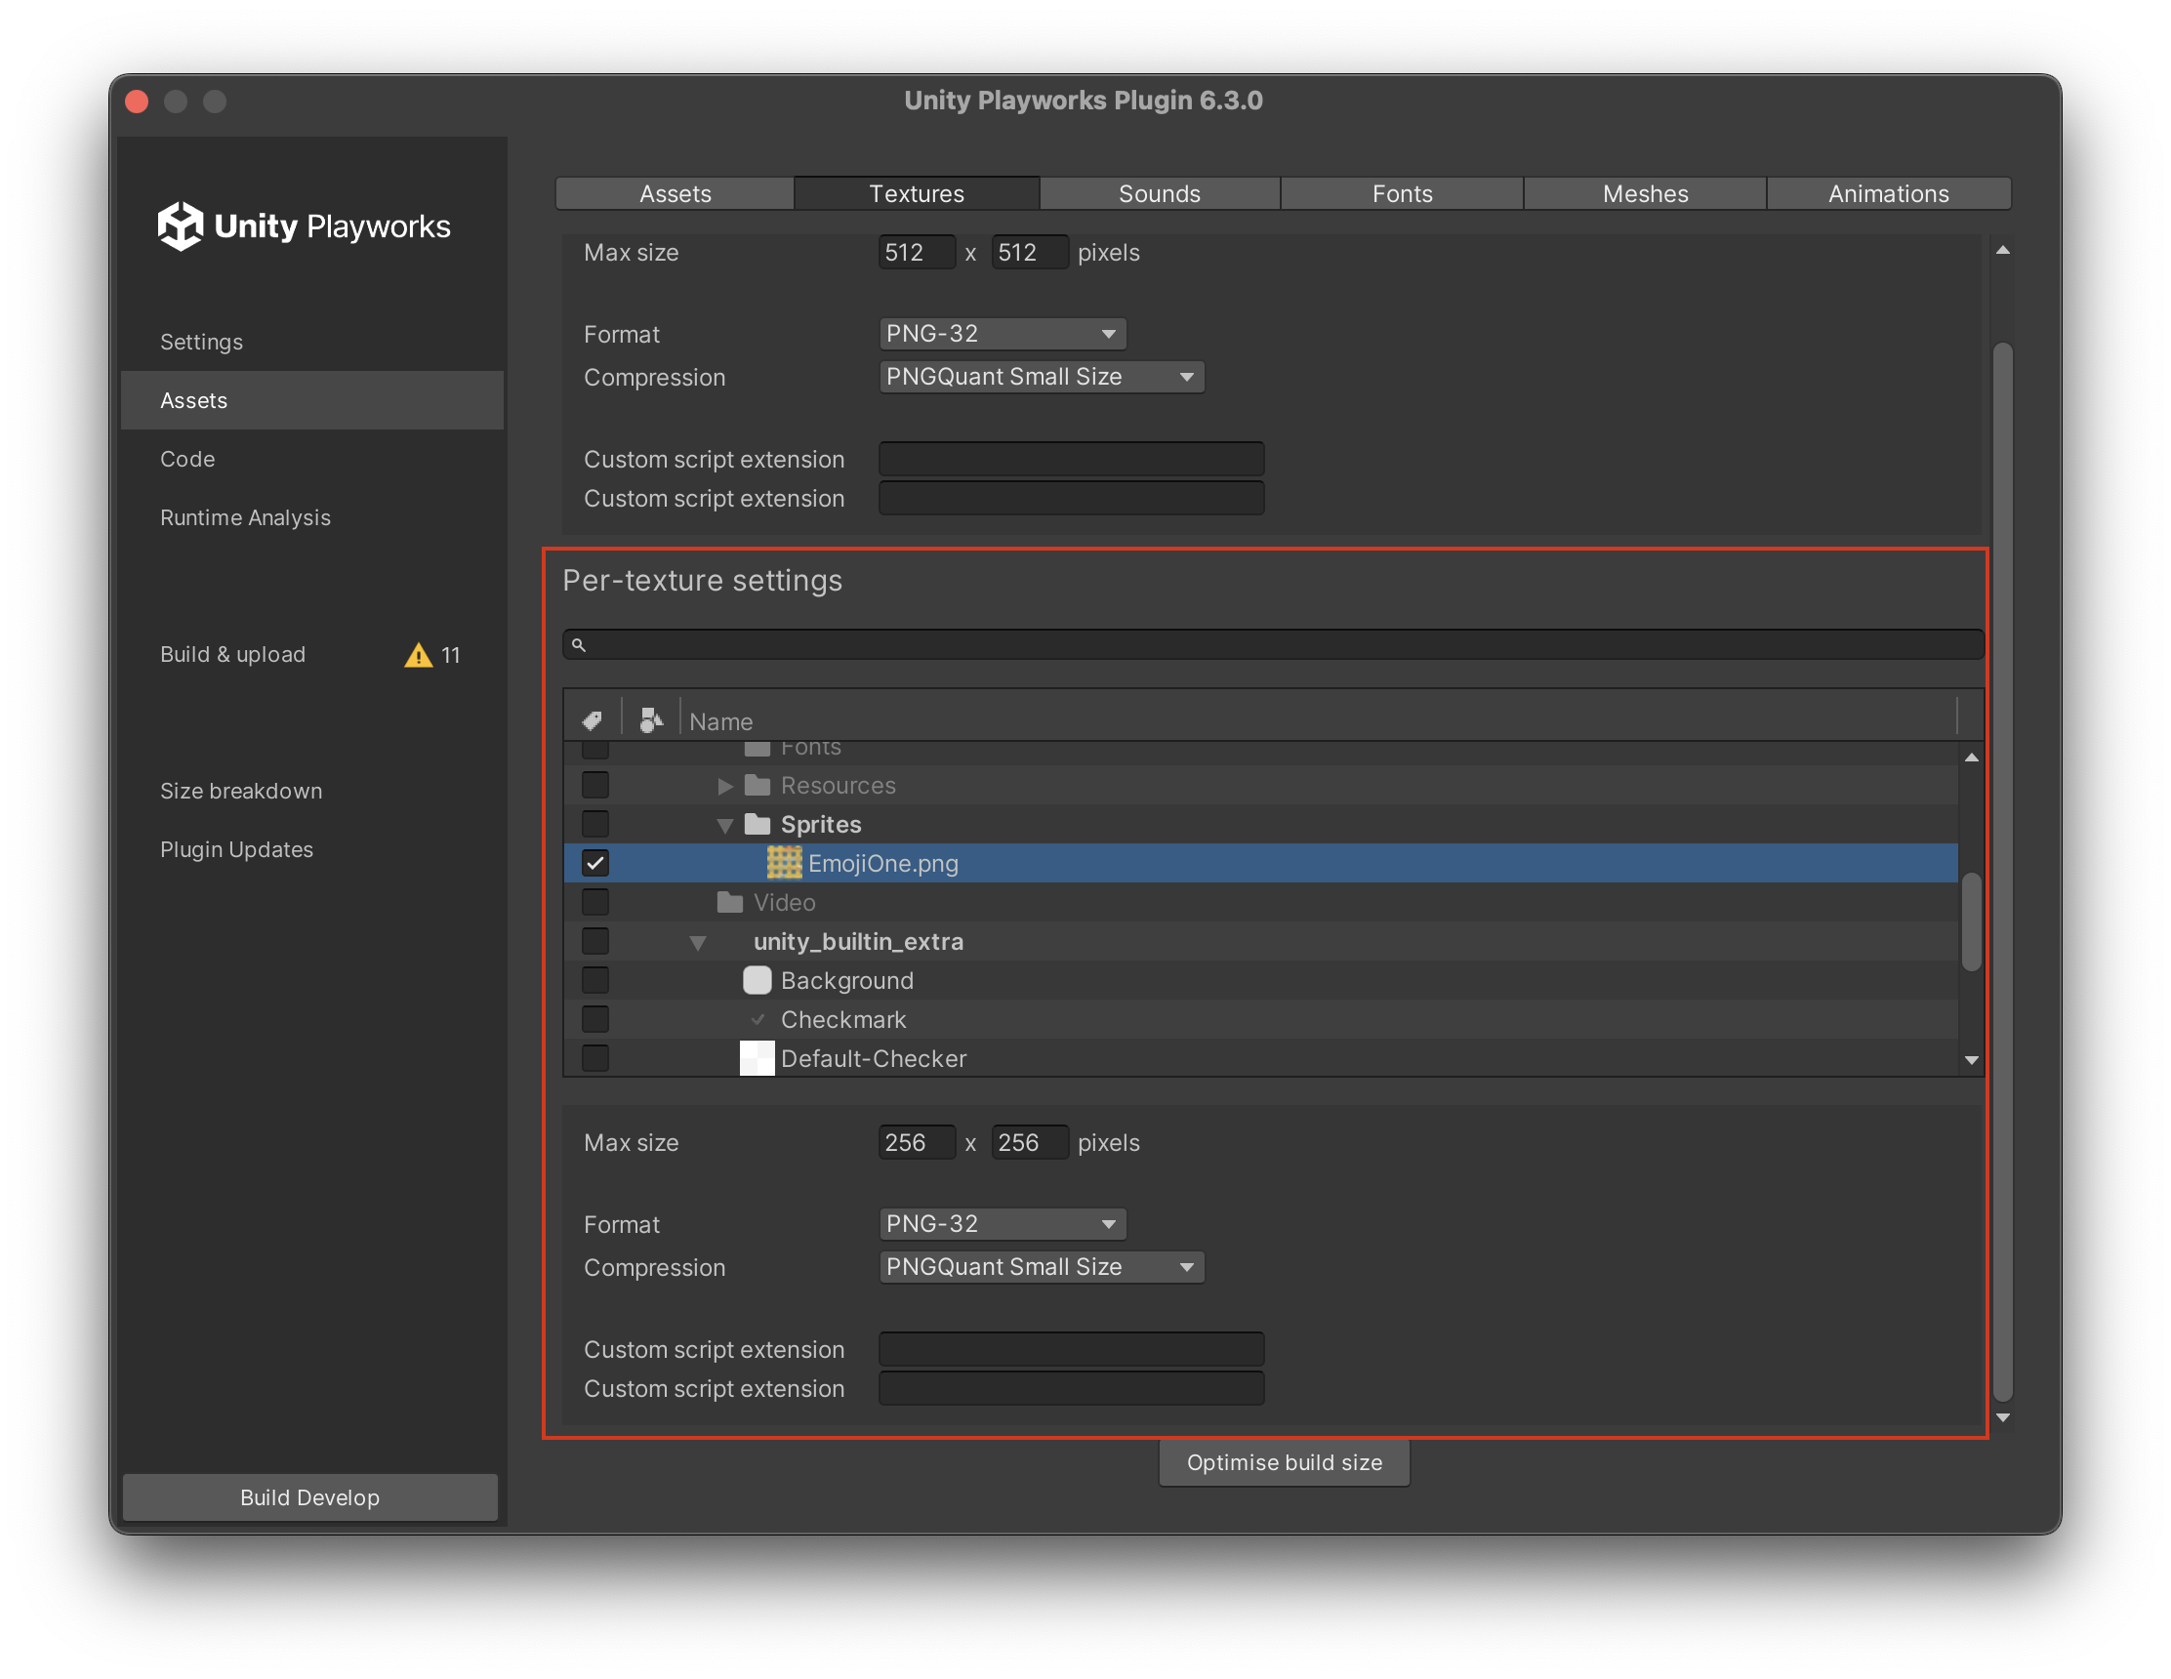Open Size breakdown in the sidebar
Viewport: 2171px width, 1679px height.
click(312, 792)
